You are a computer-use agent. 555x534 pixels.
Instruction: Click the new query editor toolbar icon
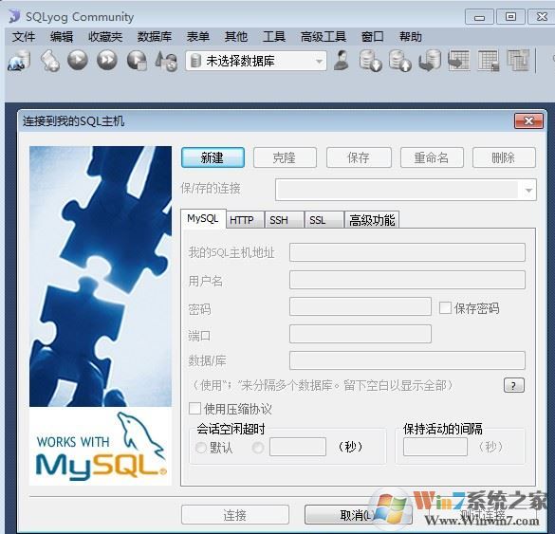coord(49,61)
